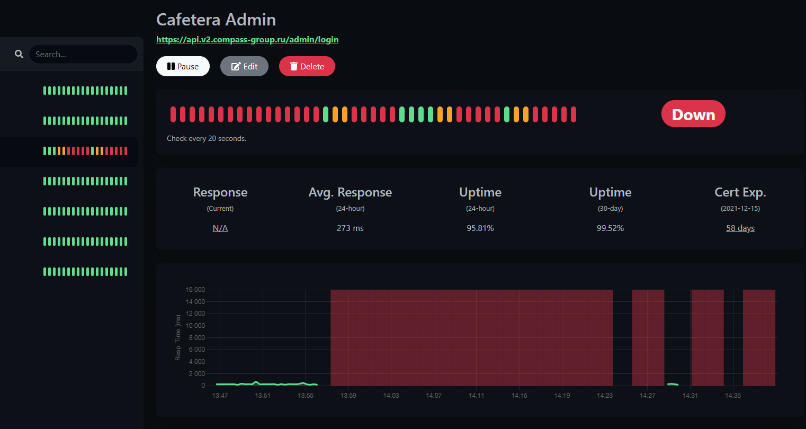Focus the Search monitors input field
Viewport: 806px width, 429px height.
coord(83,54)
